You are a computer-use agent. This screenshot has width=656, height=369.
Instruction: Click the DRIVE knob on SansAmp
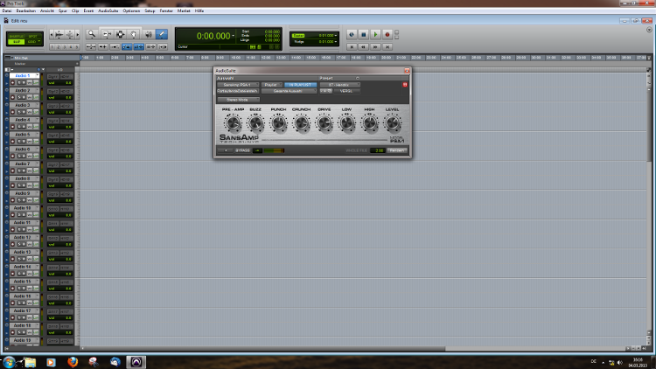324,123
